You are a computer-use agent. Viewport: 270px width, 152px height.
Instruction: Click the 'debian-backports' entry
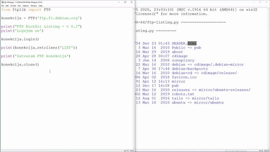[x=189, y=69]
